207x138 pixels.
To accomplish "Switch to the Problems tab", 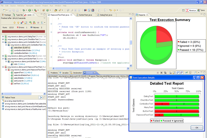I will pos(53,73).
